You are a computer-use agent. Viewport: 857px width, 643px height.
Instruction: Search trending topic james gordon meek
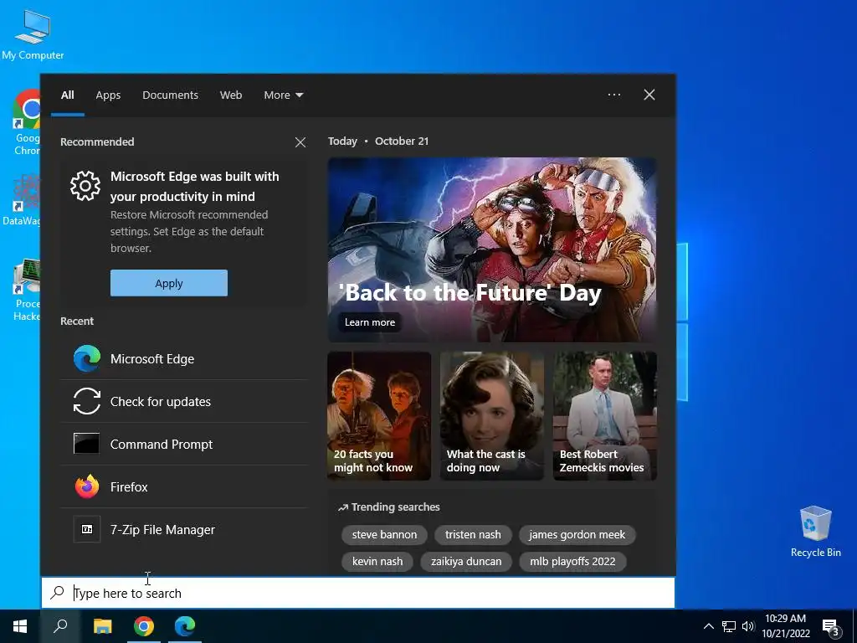tap(577, 535)
